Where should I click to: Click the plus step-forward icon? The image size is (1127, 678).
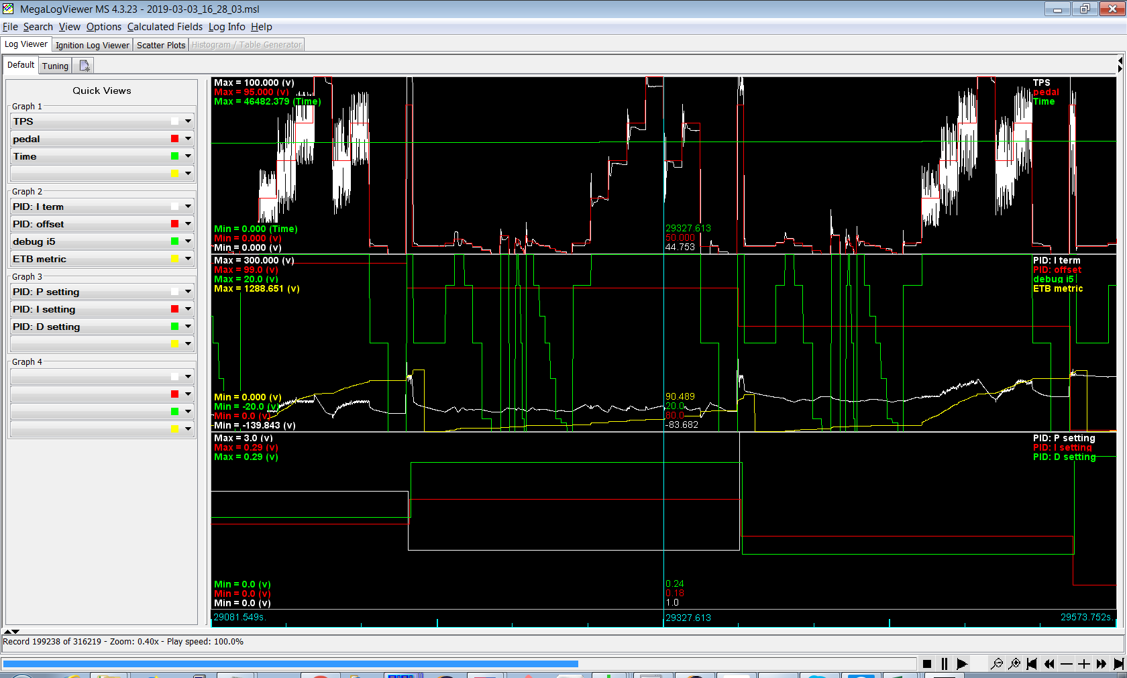pyautogui.click(x=1084, y=664)
